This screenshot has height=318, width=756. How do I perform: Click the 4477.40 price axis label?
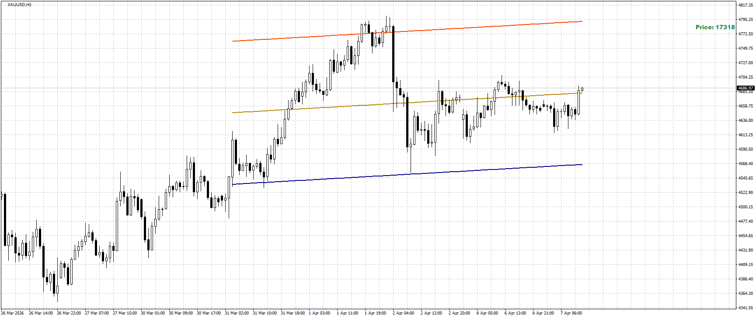coord(746,221)
